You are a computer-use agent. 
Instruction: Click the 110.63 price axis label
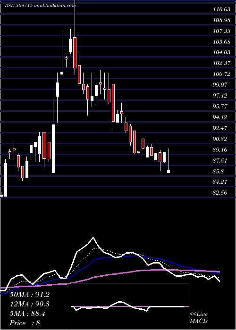click(221, 9)
